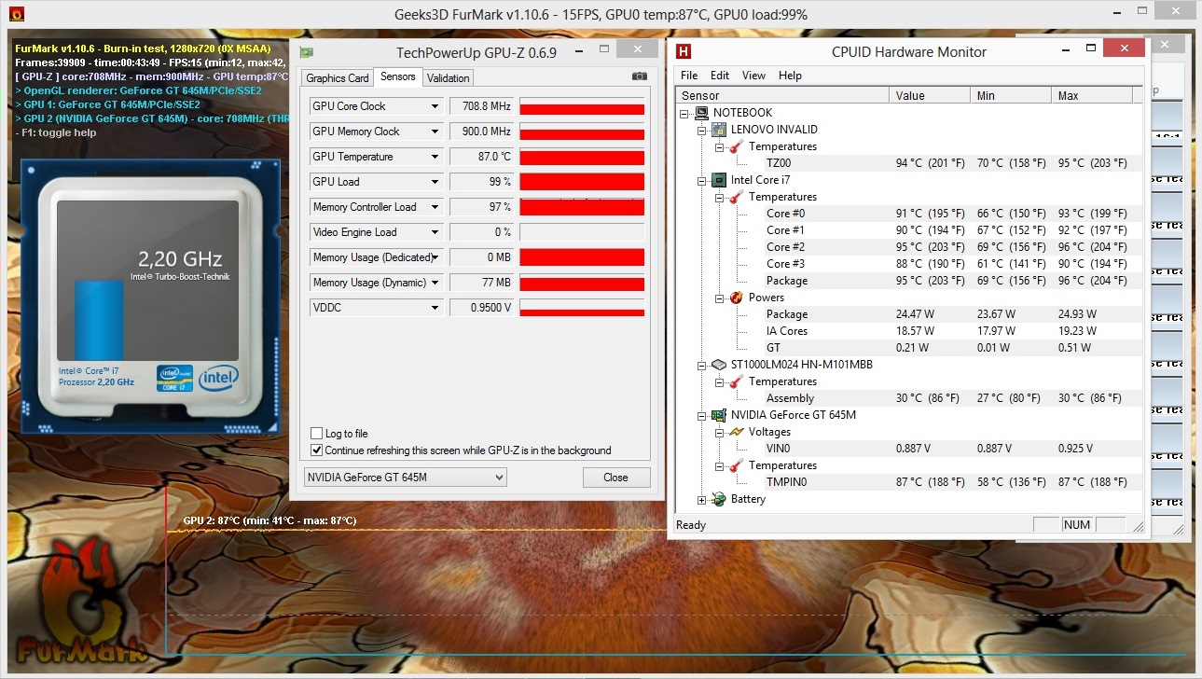This screenshot has height=679, width=1202.
Task: Click the Close button in GPU-Z
Action: pyautogui.click(x=615, y=478)
